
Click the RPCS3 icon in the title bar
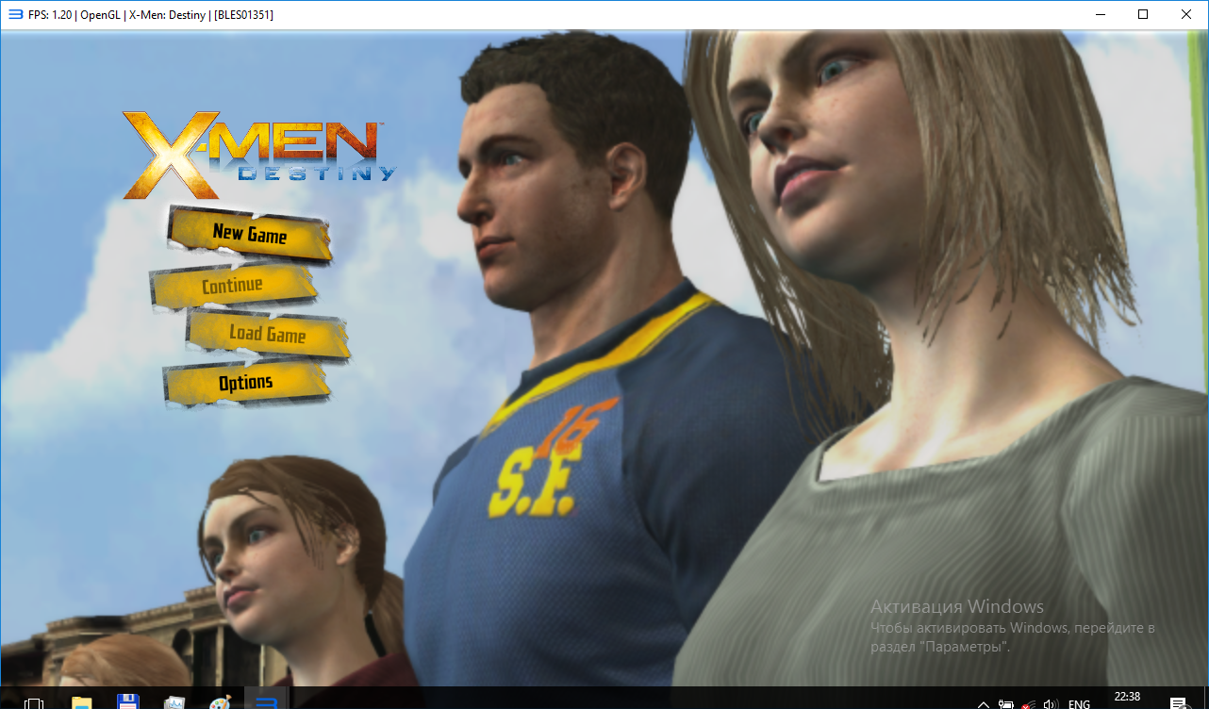click(15, 14)
